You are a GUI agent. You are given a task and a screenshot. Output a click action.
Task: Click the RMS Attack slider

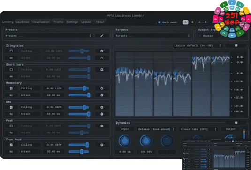[79, 114]
